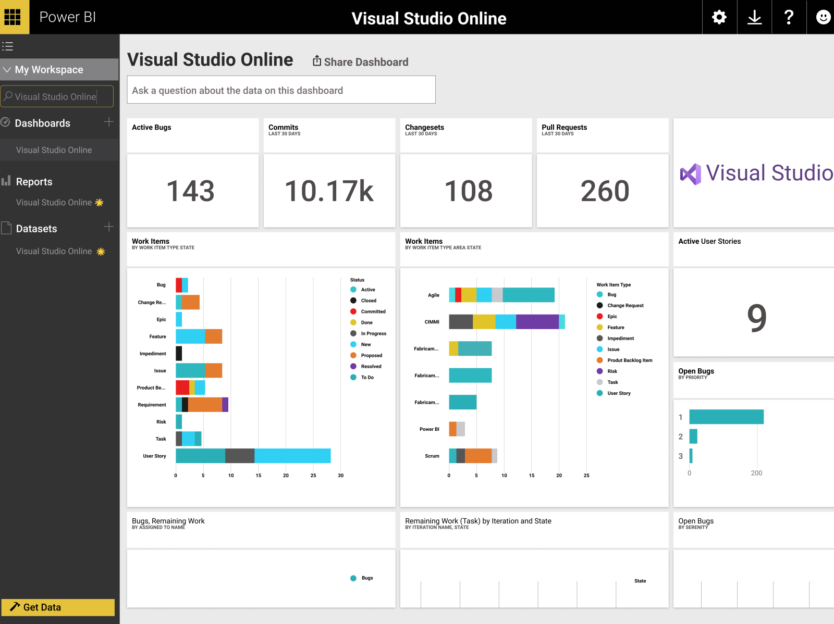Add a new dataset using the plus icon
Viewport: 834px width, 624px height.
109,227
